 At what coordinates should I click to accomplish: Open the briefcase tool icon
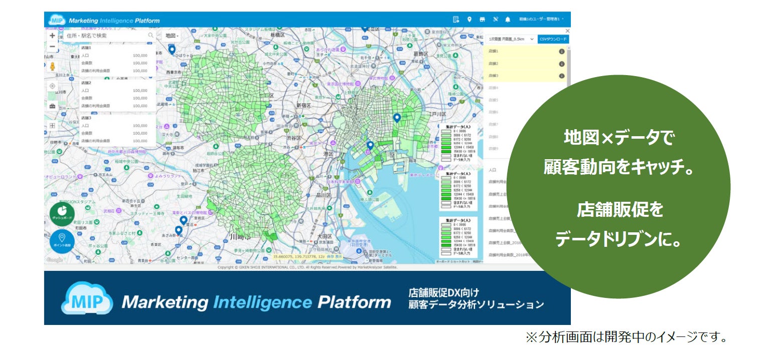click(x=52, y=106)
